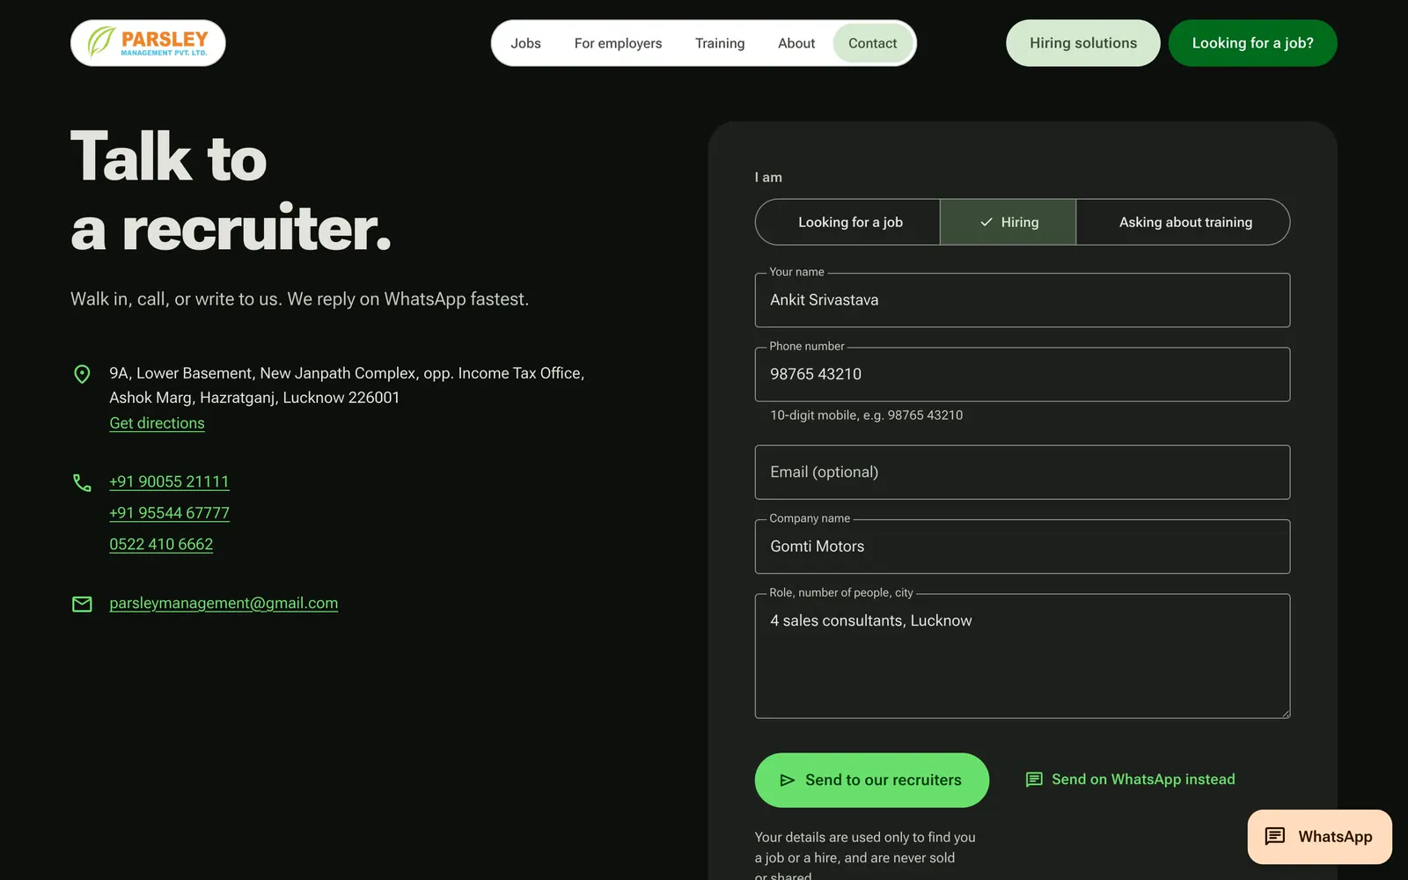The image size is (1408, 880).
Task: Call the +91 95544 67777 number
Action: (x=169, y=513)
